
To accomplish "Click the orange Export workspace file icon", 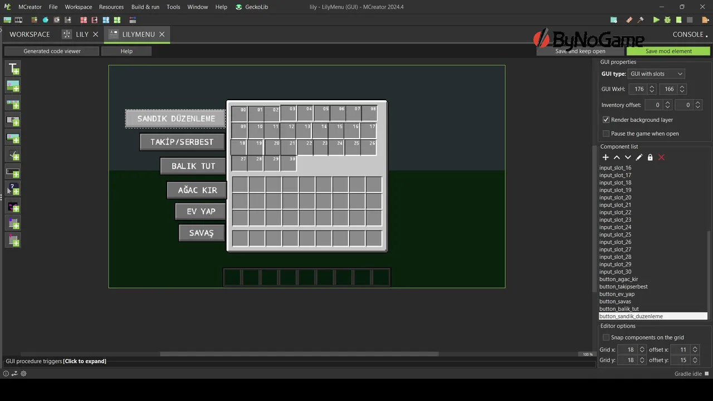I will pos(705,20).
